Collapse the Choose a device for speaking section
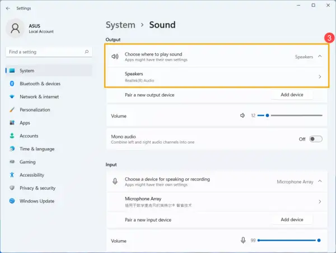 pyautogui.click(x=320, y=181)
